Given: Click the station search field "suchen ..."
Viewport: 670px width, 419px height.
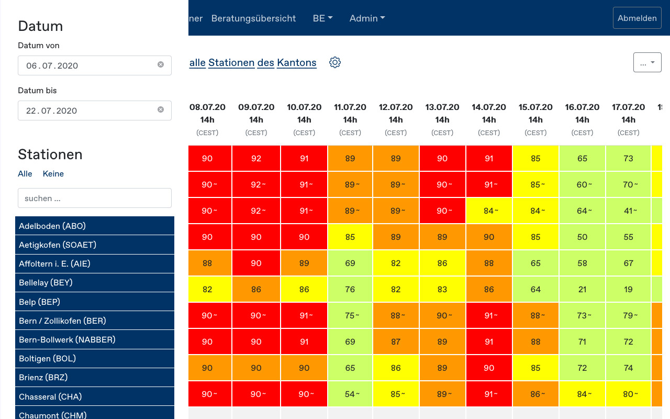Looking at the screenshot, I should 94,198.
